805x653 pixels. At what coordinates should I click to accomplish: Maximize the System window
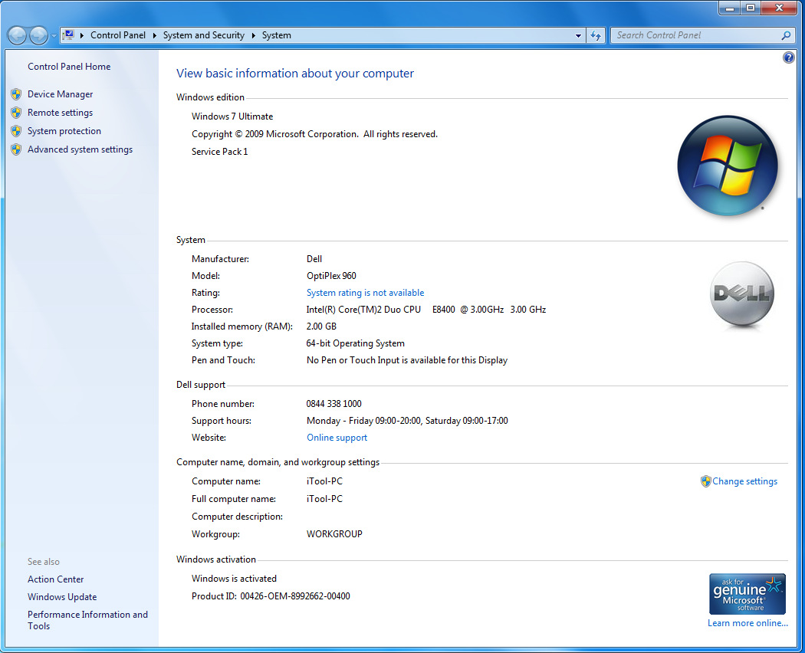751,7
